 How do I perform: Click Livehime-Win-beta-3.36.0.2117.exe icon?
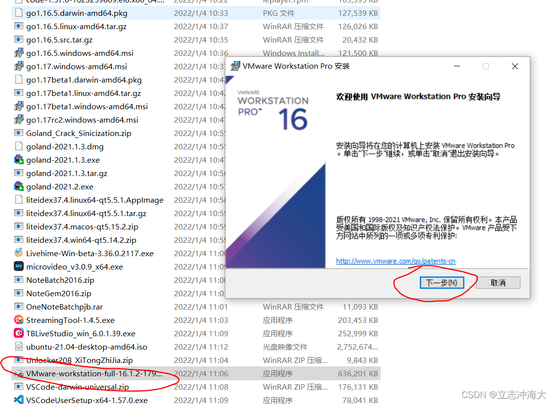(19, 253)
